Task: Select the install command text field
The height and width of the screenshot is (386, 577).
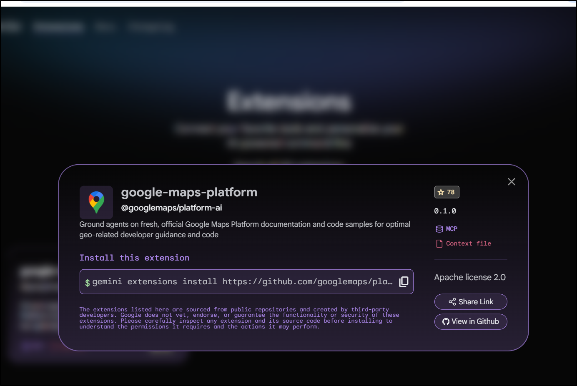Action: pyautogui.click(x=242, y=282)
